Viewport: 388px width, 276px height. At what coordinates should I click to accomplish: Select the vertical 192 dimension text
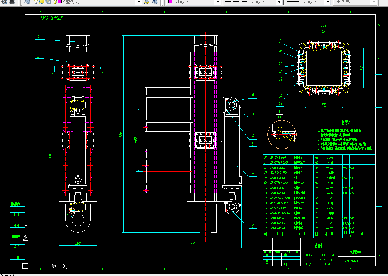361,68
